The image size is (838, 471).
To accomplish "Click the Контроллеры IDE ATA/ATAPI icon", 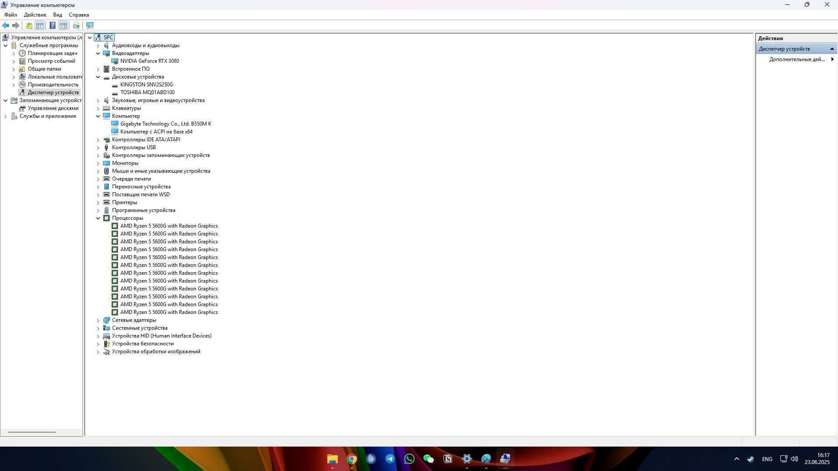I will pos(106,140).
